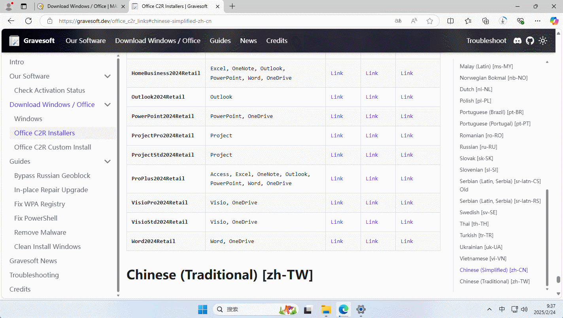Open the Copilot icon in Edge toolbar
The height and width of the screenshot is (318, 563).
554,21
